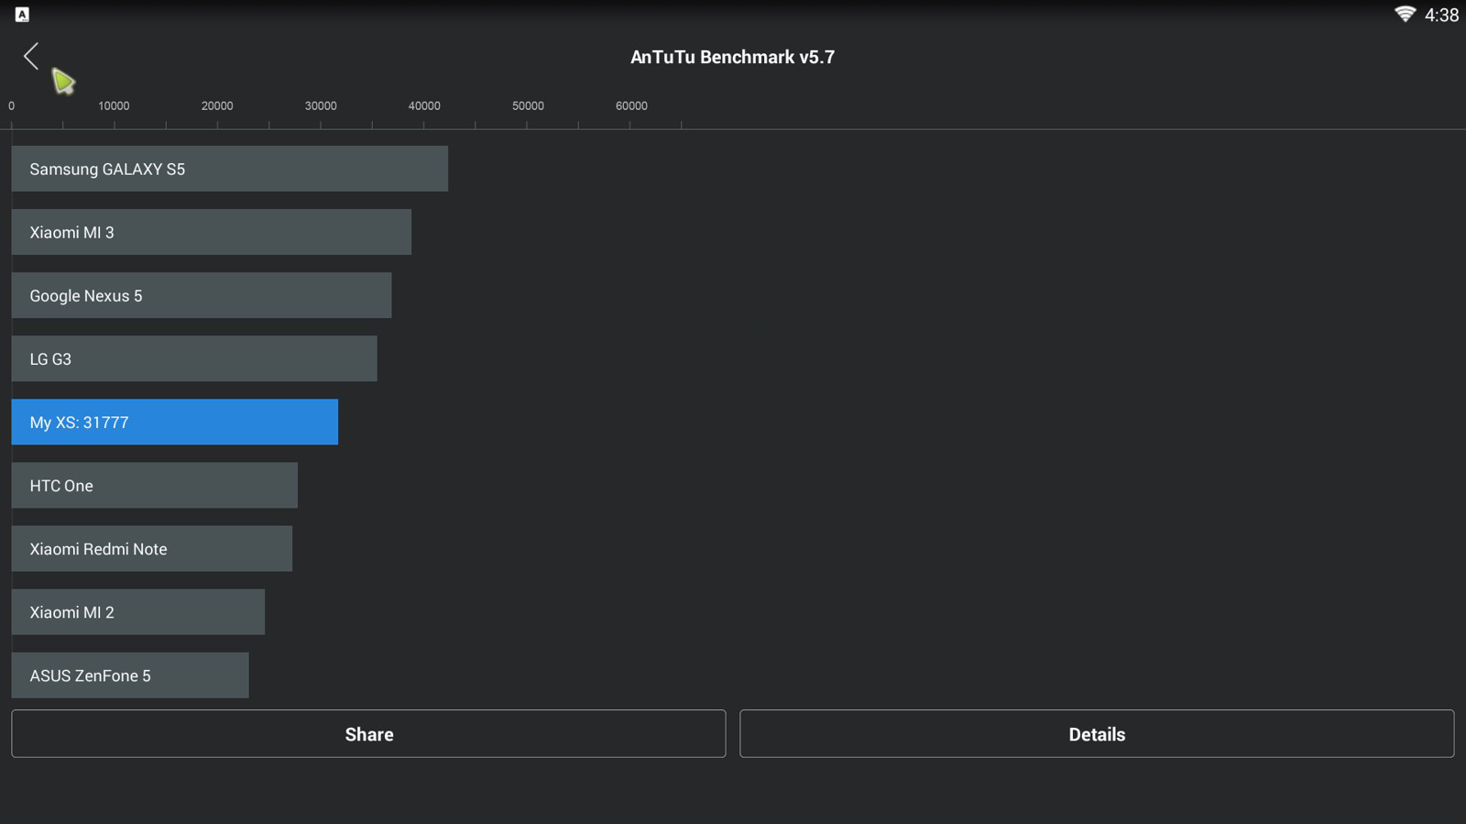Tap the blue My XS: 31777 bar
The width and height of the screenshot is (1466, 824).
click(174, 422)
